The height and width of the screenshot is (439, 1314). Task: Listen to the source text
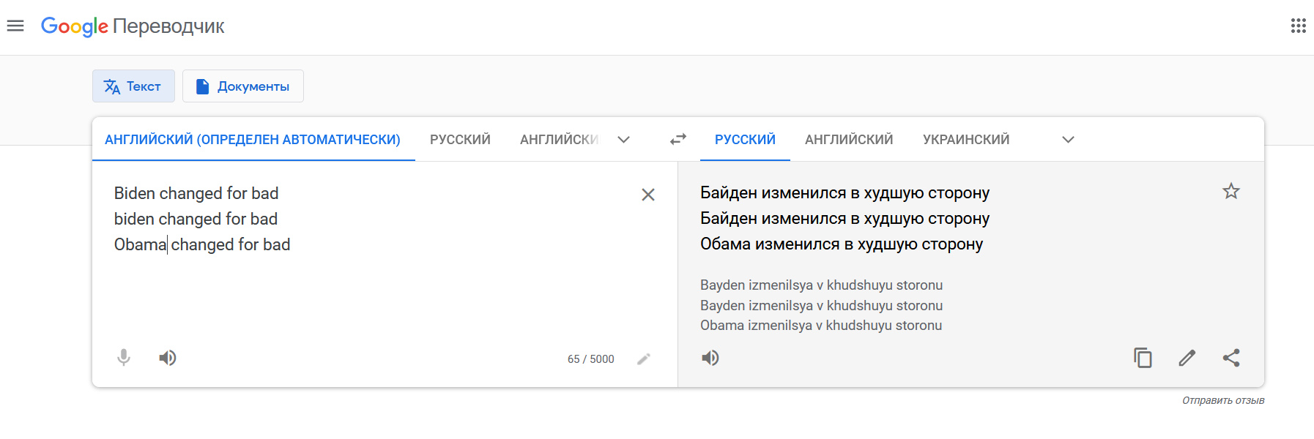click(168, 358)
